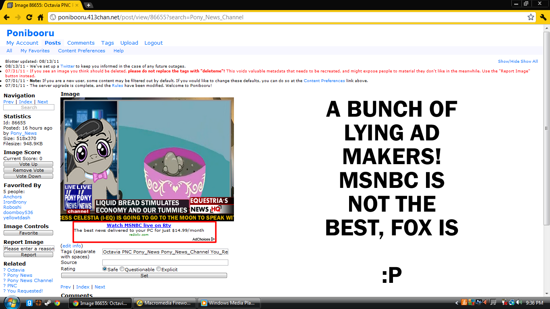Click the You Requested! related tag
The height and width of the screenshot is (309, 550).
point(25,291)
